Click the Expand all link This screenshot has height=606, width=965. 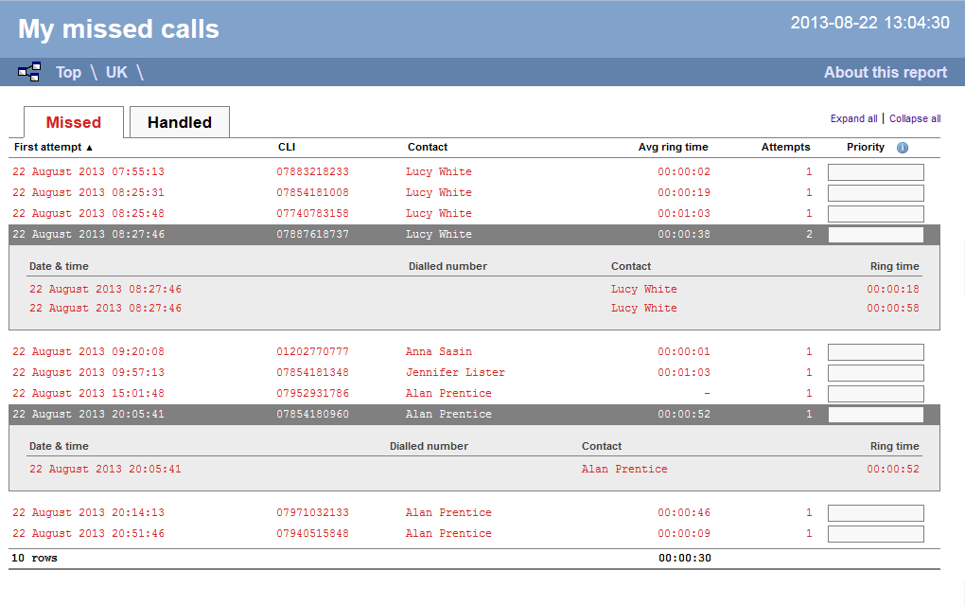(x=853, y=118)
